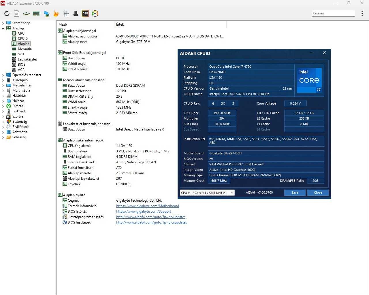Open the gauge benchmark toolbar icon
The height and width of the screenshot is (295, 369).
(95, 14)
